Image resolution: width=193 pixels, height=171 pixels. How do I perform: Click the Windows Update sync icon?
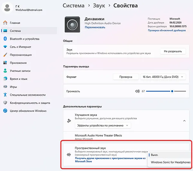[x=5, y=111]
